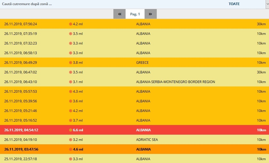Click magnitude icon of Greece 3.8 ml
The image size is (269, 163).
71,63
